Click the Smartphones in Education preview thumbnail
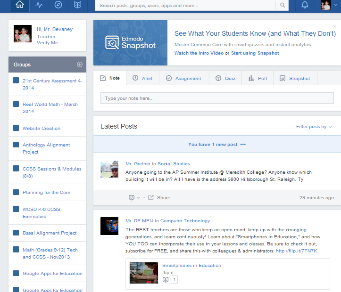The height and width of the screenshot is (292, 341). coord(144,273)
